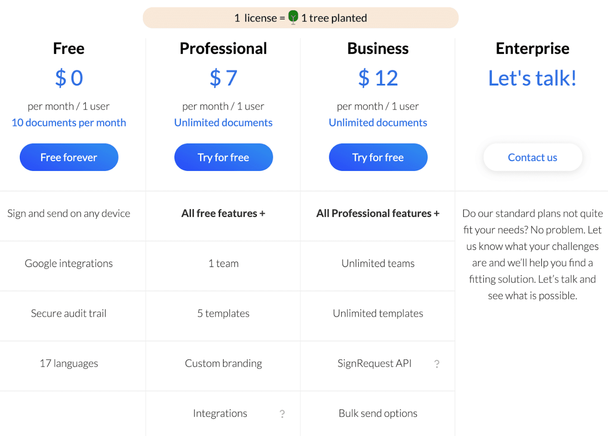Select the Custom branding feature cell
Image resolution: width=608 pixels, height=436 pixels.
[x=223, y=363]
